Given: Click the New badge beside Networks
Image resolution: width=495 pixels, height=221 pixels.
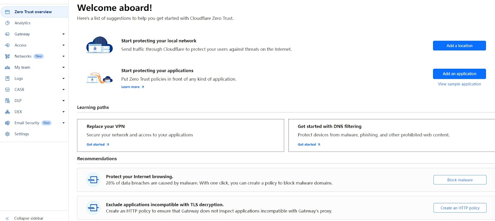Looking at the screenshot, I should pos(39,56).
